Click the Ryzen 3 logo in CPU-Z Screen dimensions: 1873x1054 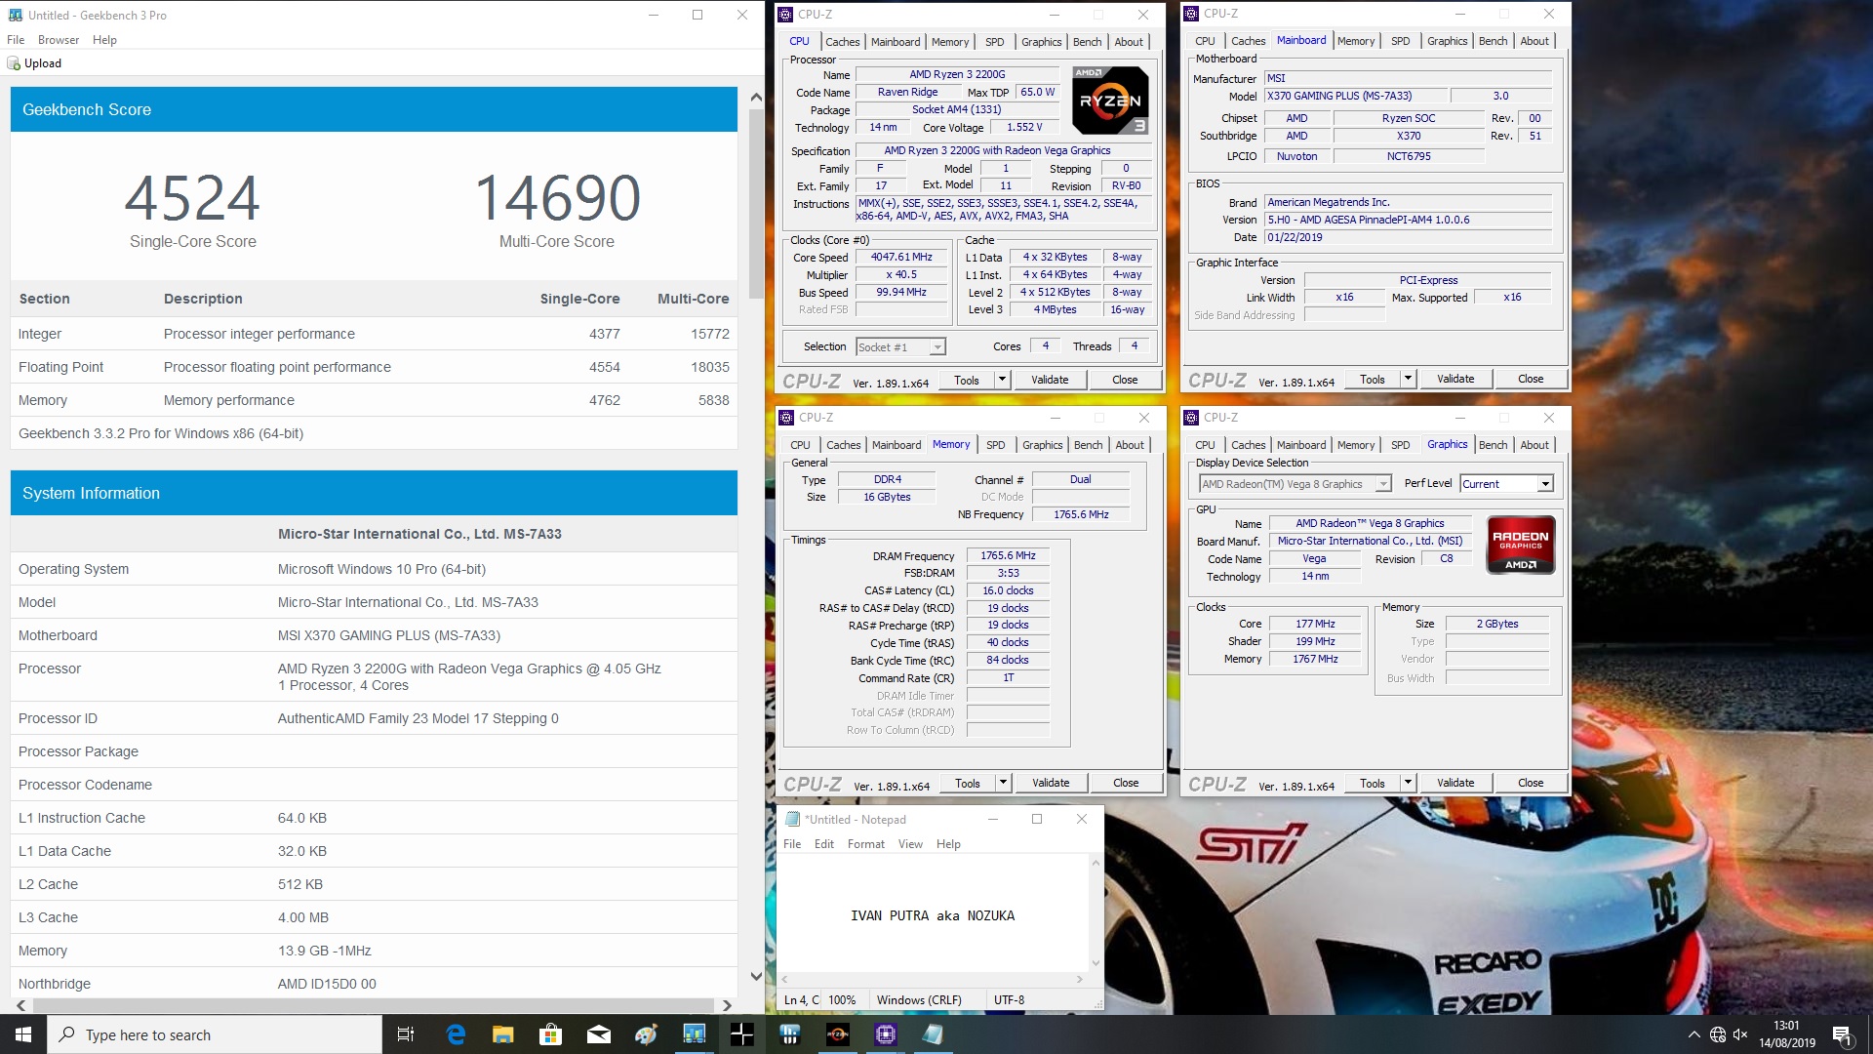(1110, 100)
